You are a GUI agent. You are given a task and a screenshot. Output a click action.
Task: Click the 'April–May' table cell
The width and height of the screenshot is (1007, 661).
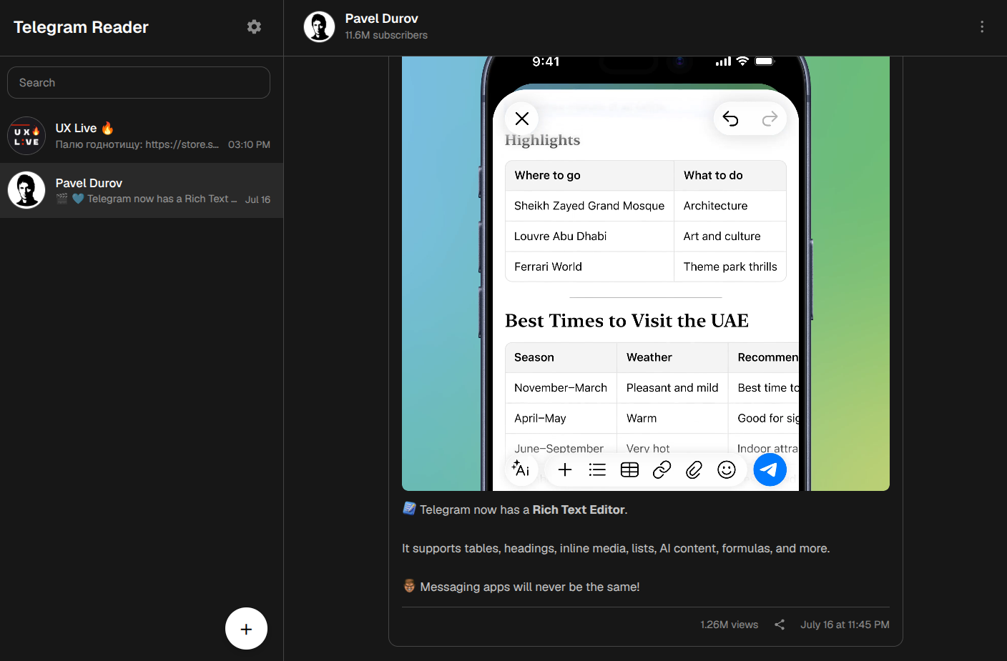pyautogui.click(x=561, y=418)
